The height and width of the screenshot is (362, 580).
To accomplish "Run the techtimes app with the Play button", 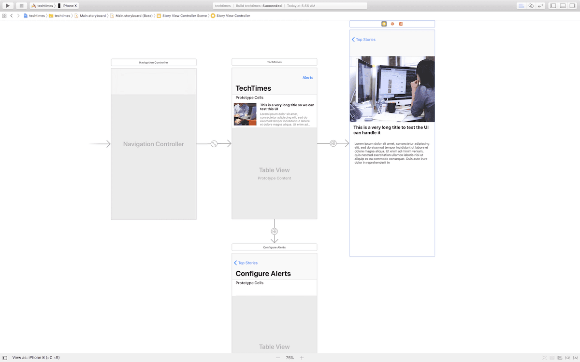I will coord(7,5).
